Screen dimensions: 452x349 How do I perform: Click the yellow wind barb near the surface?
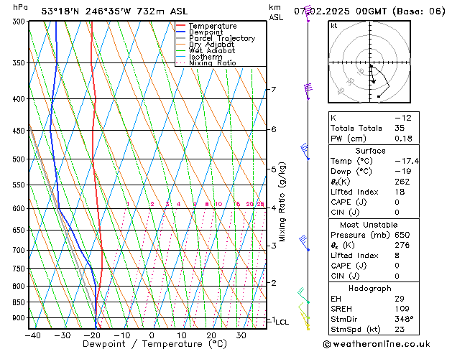click(x=305, y=322)
